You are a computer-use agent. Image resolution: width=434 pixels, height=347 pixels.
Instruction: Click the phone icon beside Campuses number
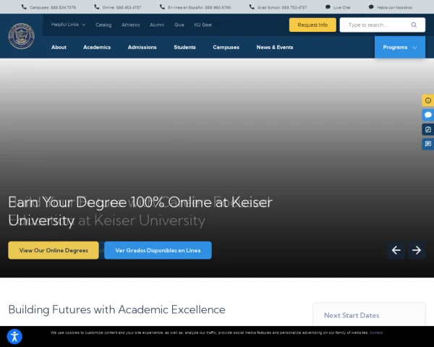[x=24, y=7]
